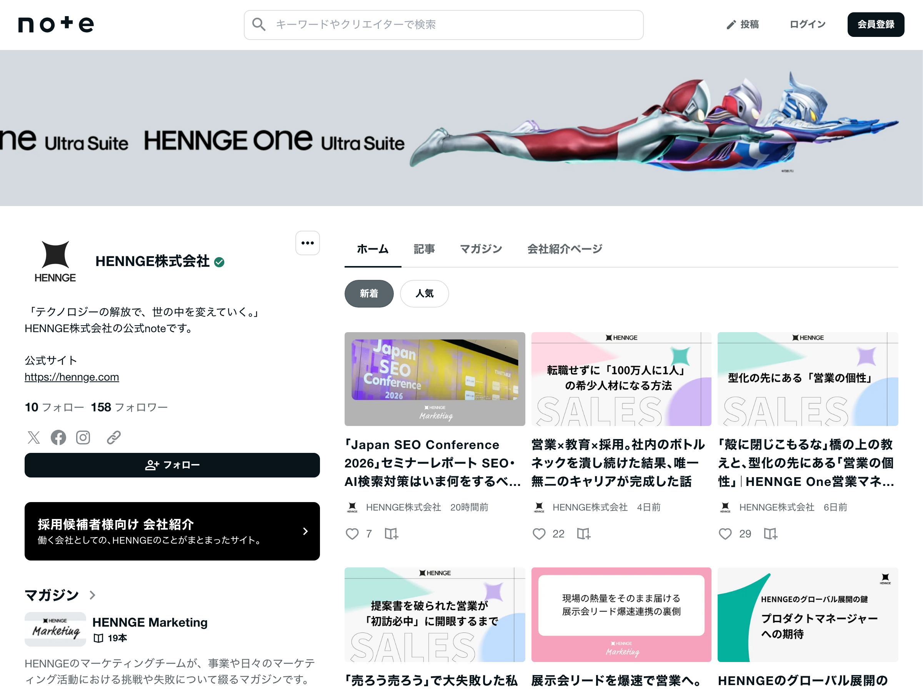Open the Japan SEO Conference article thumbnail
Screen dimensions: 923x692
pyautogui.click(x=434, y=379)
